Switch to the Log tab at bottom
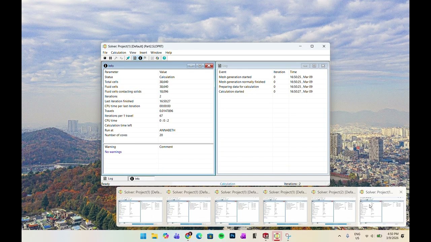 click(115, 178)
